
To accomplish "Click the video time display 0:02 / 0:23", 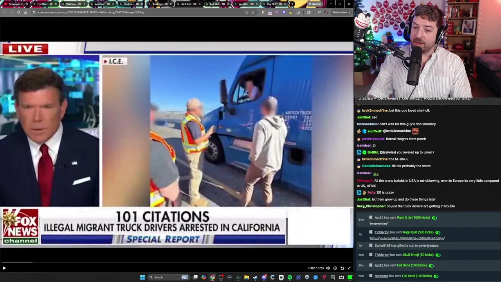I will (x=316, y=268).
